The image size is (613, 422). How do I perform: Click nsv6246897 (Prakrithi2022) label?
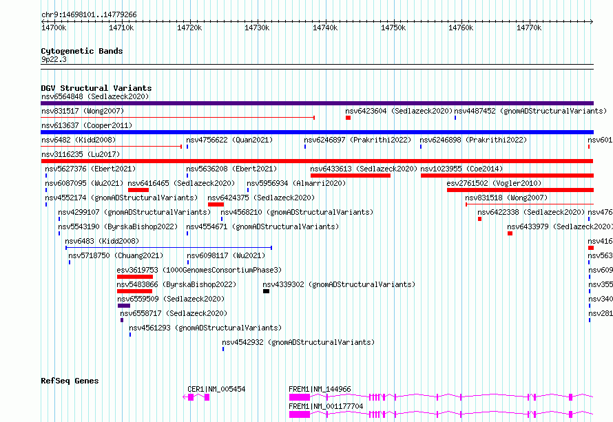pyautogui.click(x=357, y=140)
